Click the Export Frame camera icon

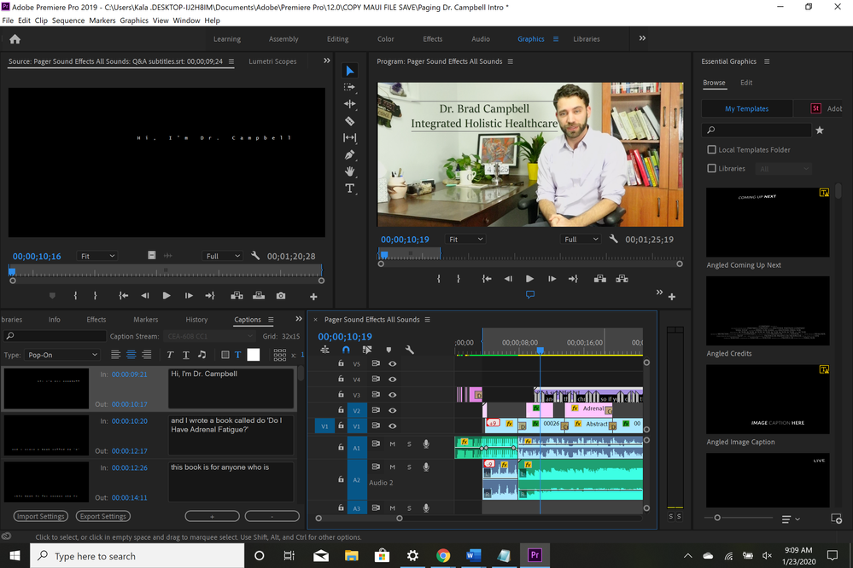coord(281,296)
